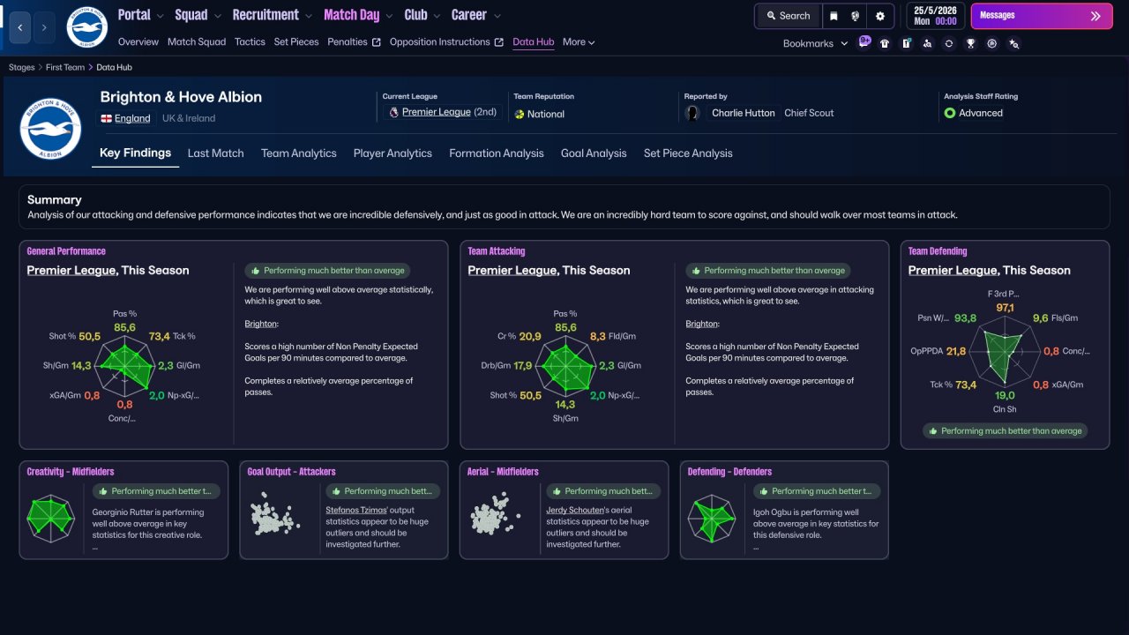Click the Penalties external-link icon

(377, 42)
